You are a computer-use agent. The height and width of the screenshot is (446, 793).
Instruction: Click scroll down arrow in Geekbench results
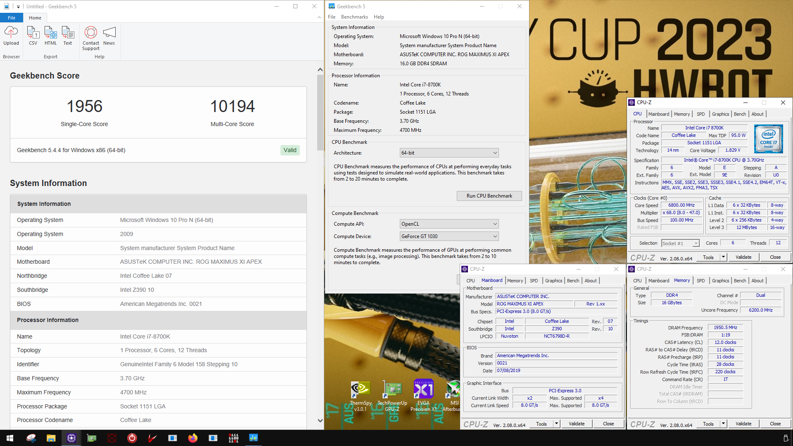point(320,420)
